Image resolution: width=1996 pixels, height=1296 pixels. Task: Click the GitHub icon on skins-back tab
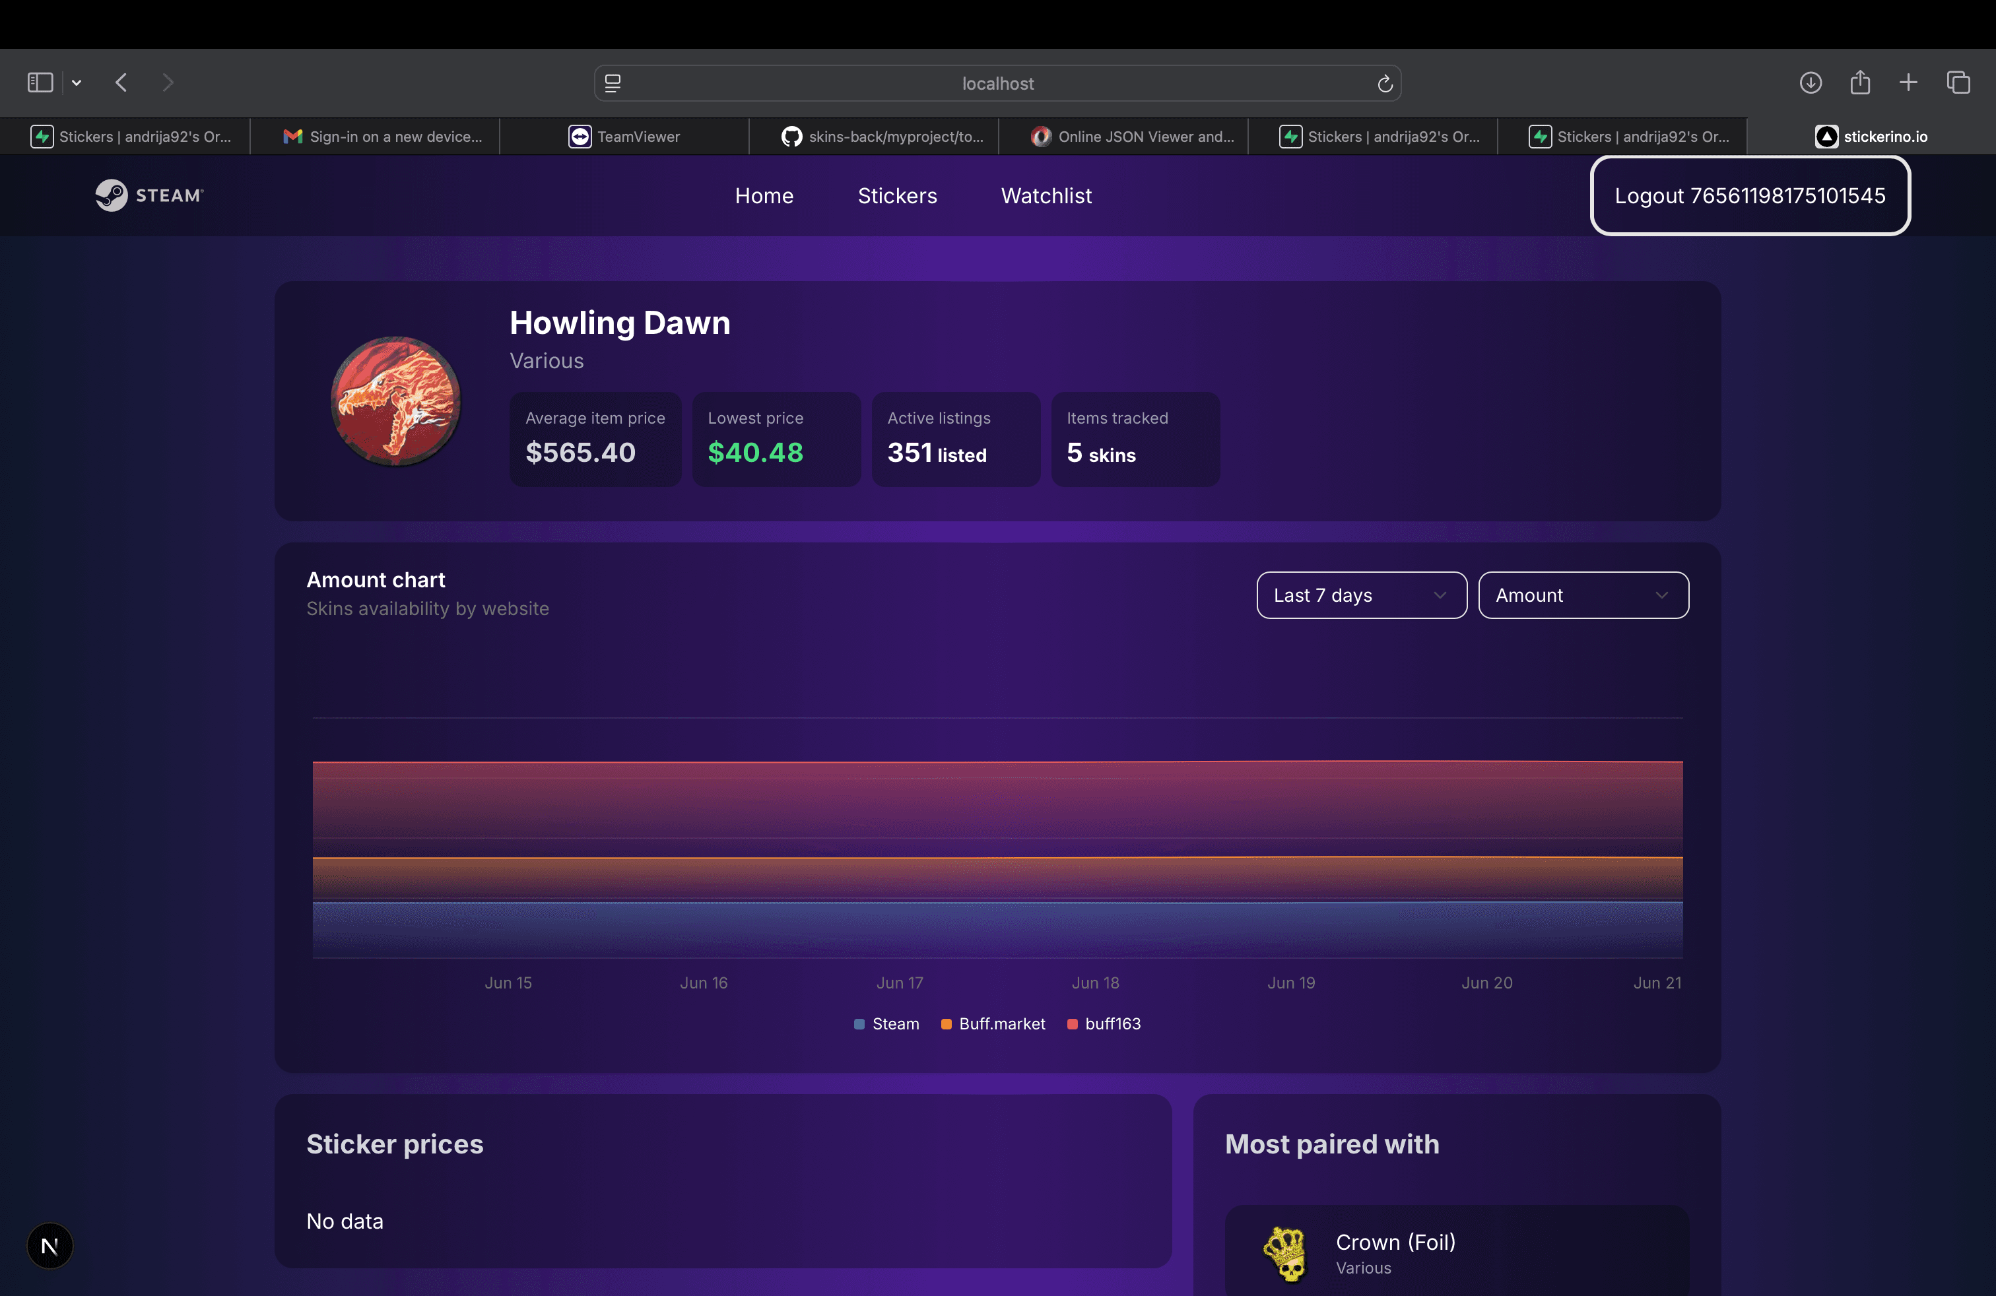pyautogui.click(x=791, y=136)
